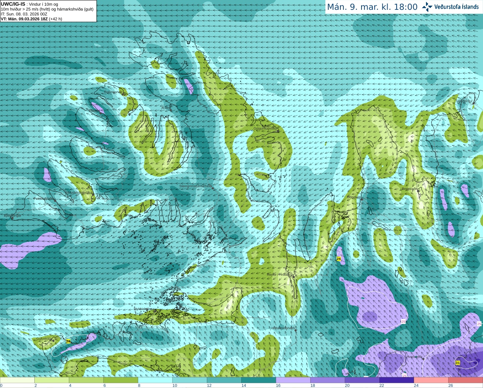483x388 pixels.
Task: Click the 10–12 m/s legend swatch
Action: tap(190, 380)
